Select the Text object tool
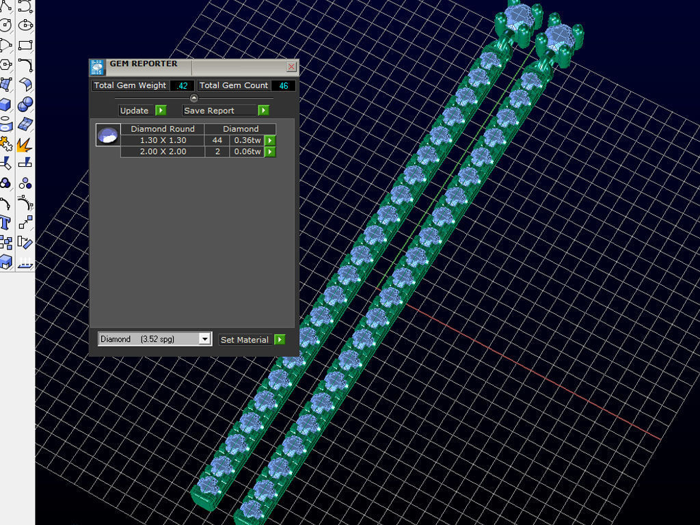Image resolution: width=700 pixels, height=525 pixels. (6, 223)
